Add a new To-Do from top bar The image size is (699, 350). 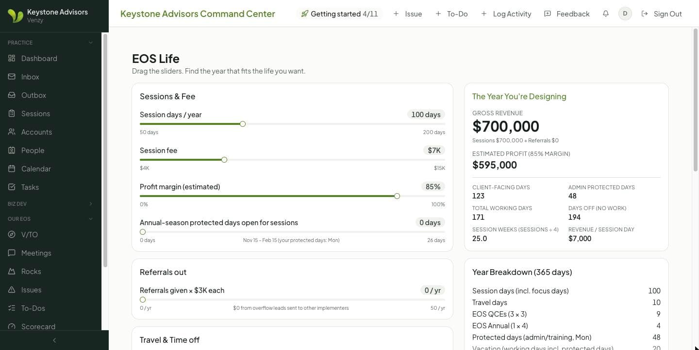[x=452, y=14]
